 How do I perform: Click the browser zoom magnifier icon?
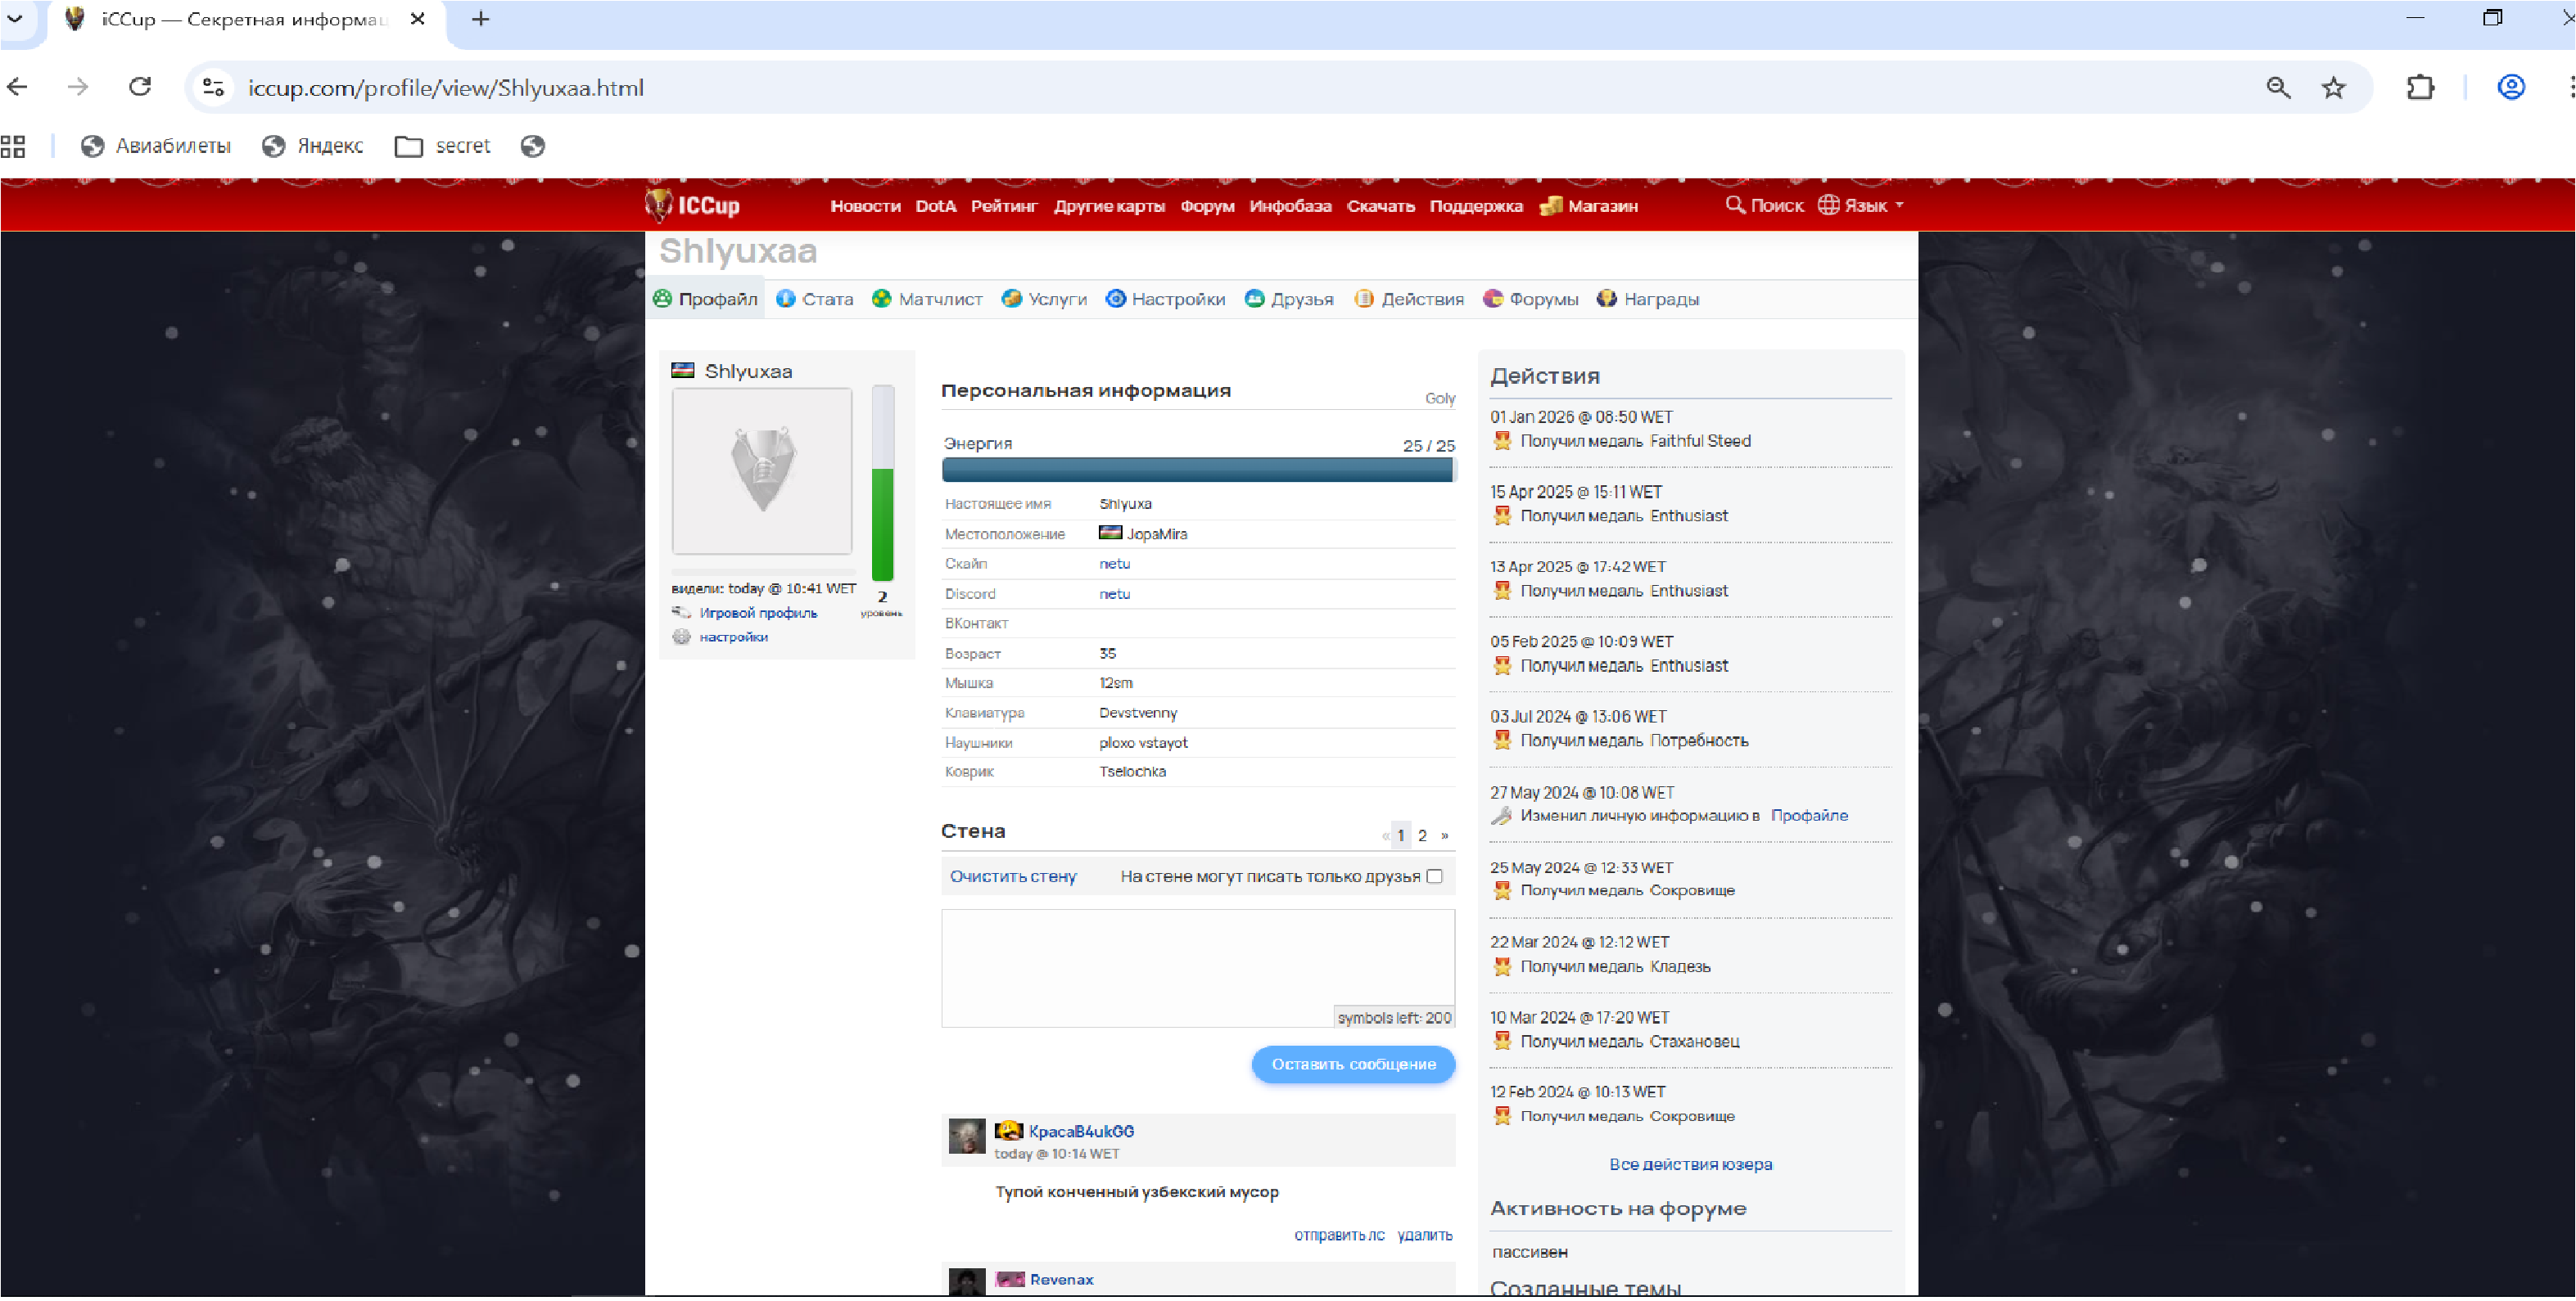coord(2278,88)
